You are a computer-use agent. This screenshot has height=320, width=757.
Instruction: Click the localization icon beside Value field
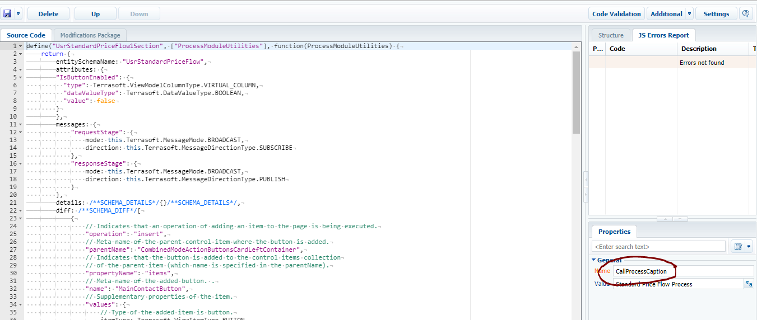click(x=748, y=284)
